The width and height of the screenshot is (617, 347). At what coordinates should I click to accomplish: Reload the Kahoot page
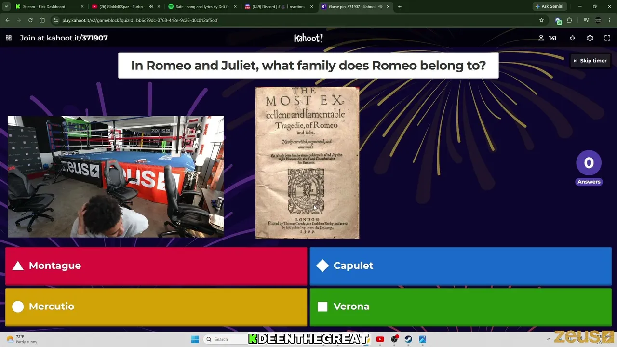tap(30, 20)
